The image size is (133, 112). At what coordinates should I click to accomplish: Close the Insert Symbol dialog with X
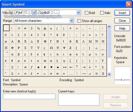129,4
